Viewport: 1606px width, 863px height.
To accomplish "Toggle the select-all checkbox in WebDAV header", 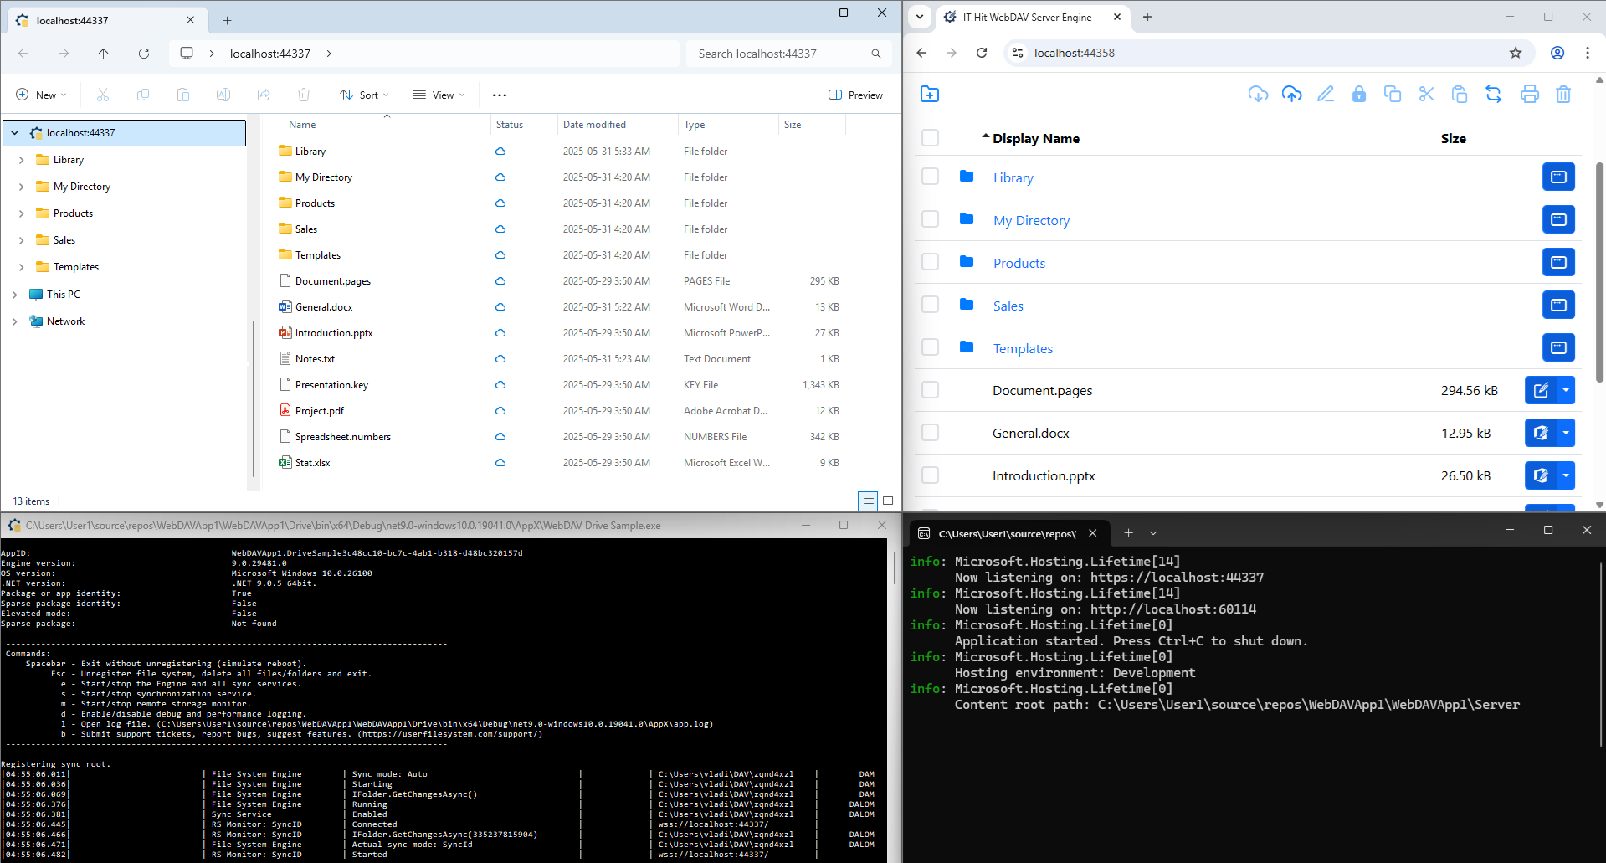I will 930,138.
